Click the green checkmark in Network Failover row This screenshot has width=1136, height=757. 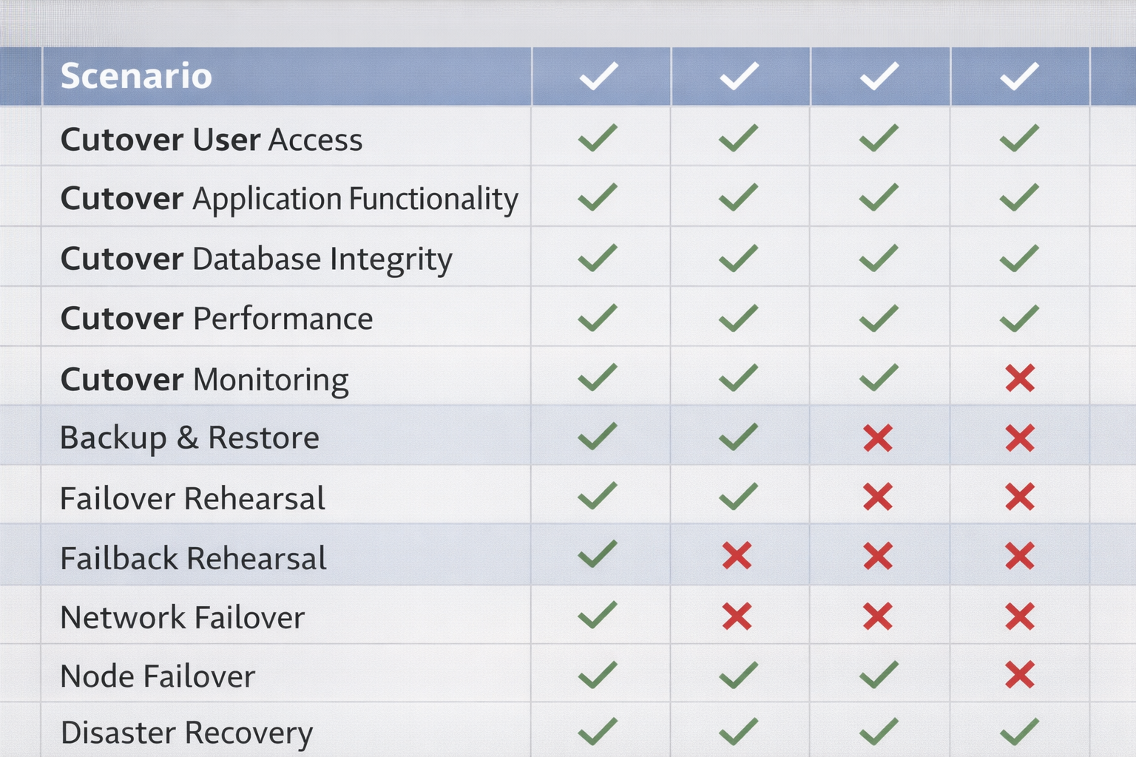pyautogui.click(x=598, y=615)
